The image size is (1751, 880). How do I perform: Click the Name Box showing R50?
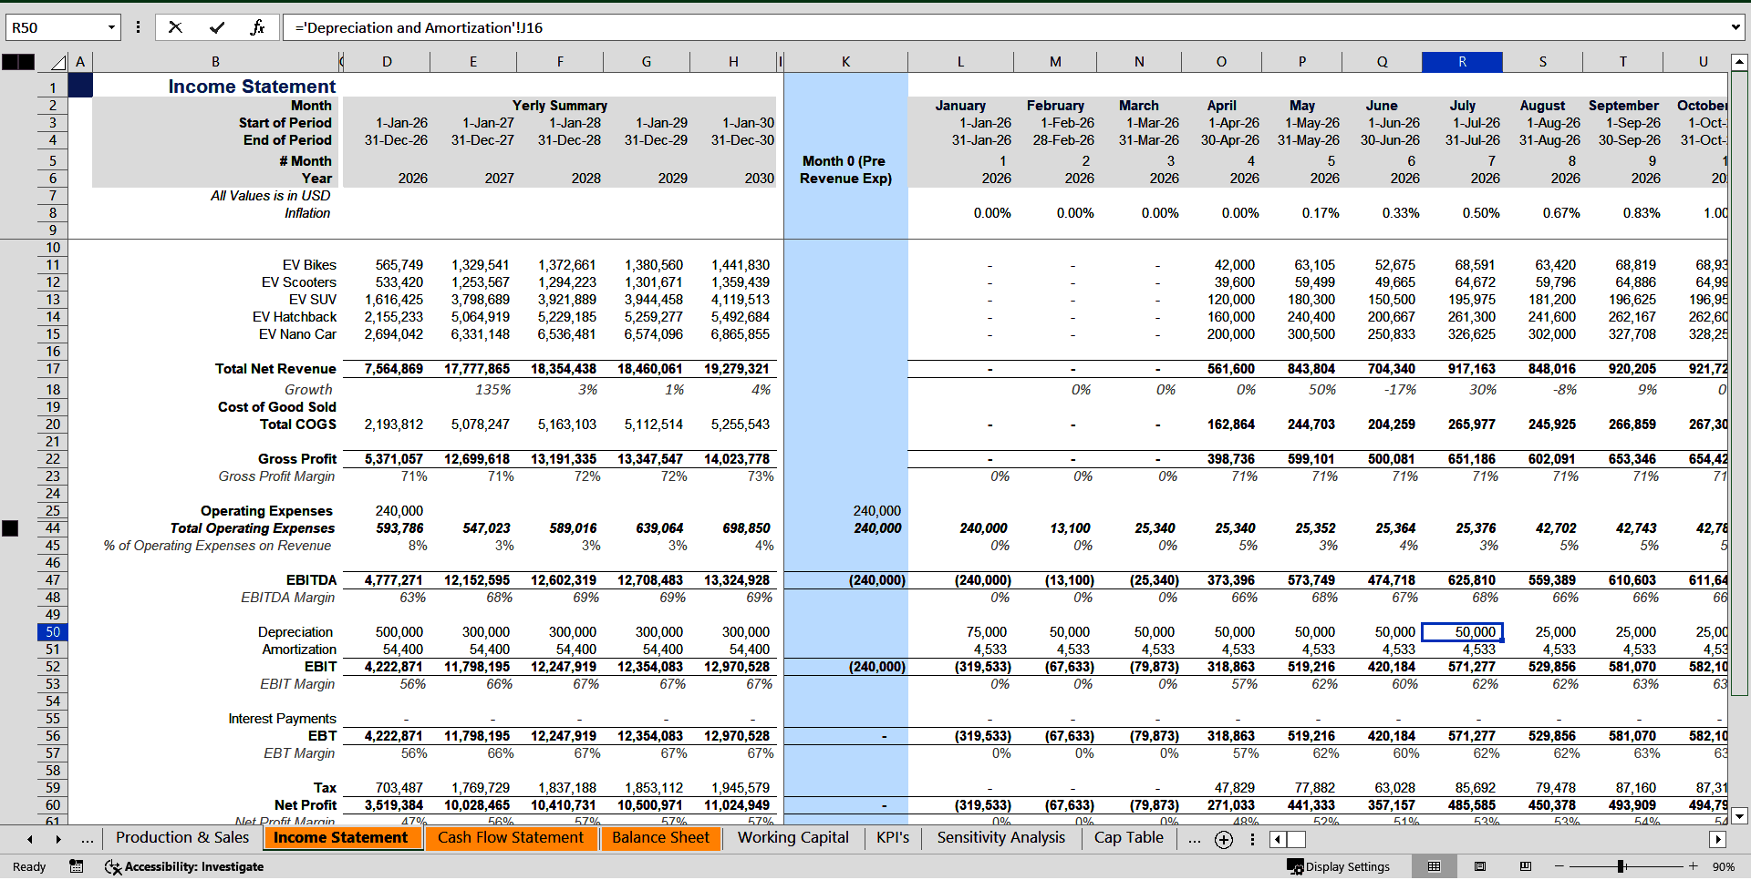55,27
